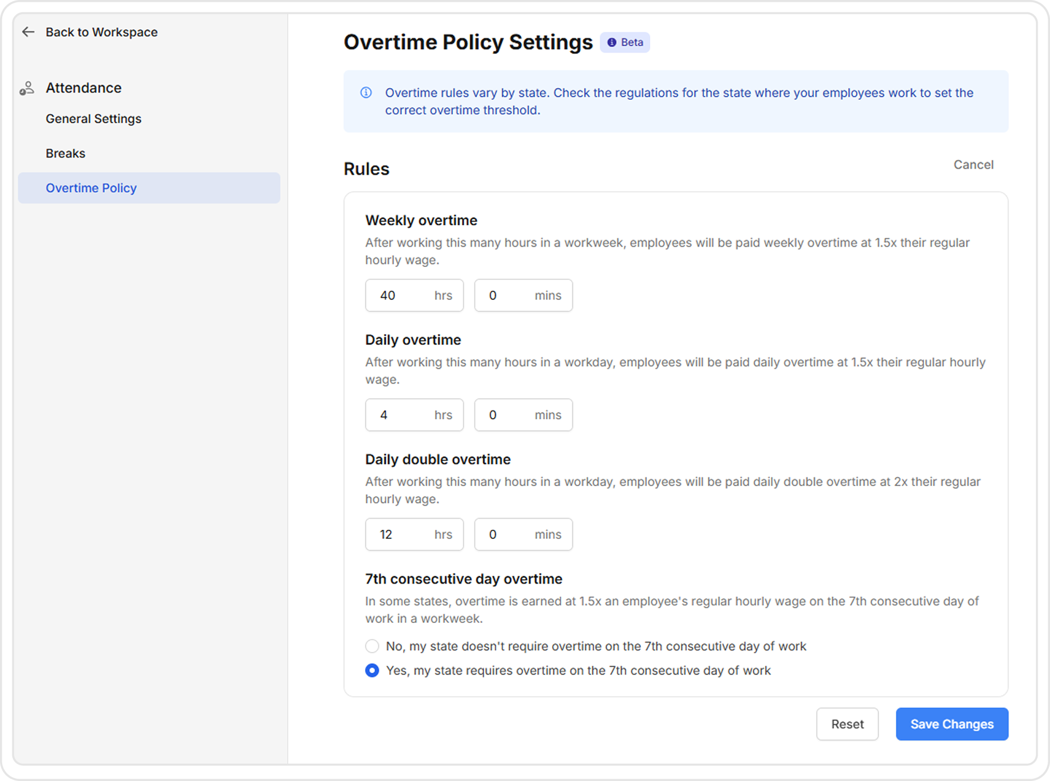Click the info icon in the blue banner
The image size is (1050, 781).
pyautogui.click(x=366, y=93)
